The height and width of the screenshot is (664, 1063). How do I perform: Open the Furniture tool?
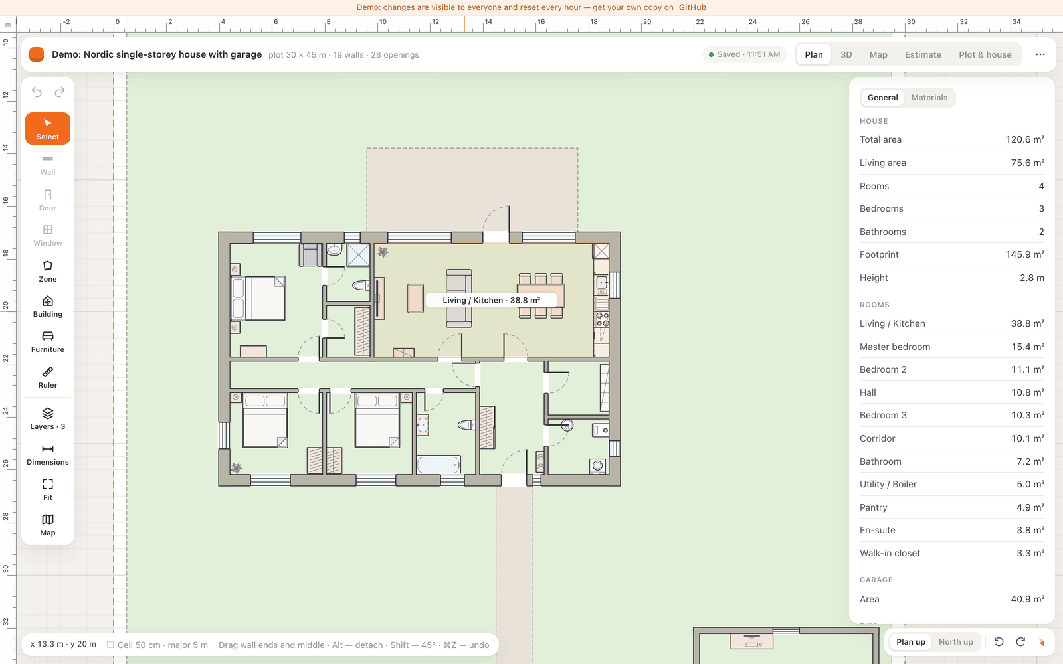click(48, 342)
